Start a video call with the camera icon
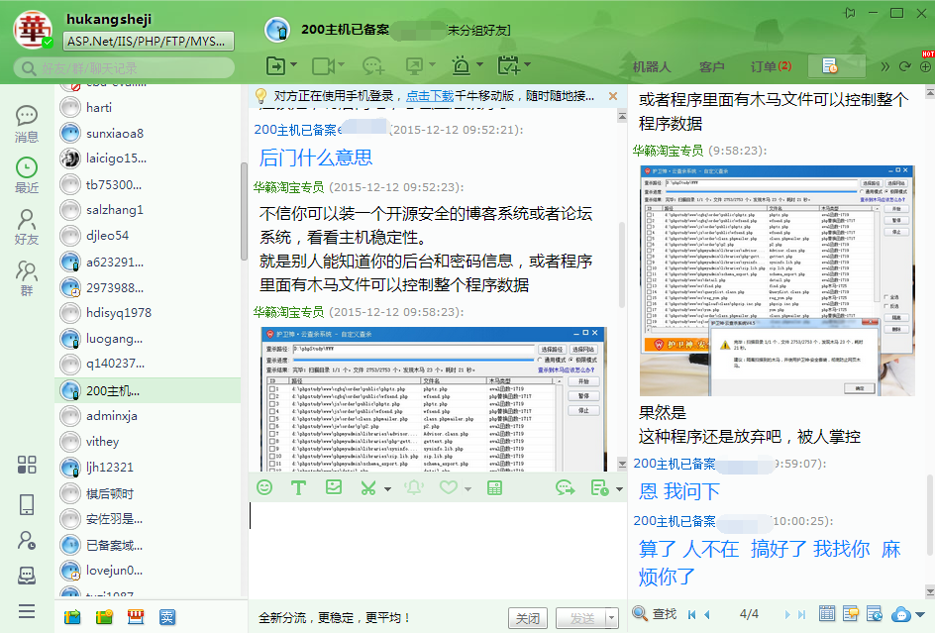 click(x=323, y=65)
